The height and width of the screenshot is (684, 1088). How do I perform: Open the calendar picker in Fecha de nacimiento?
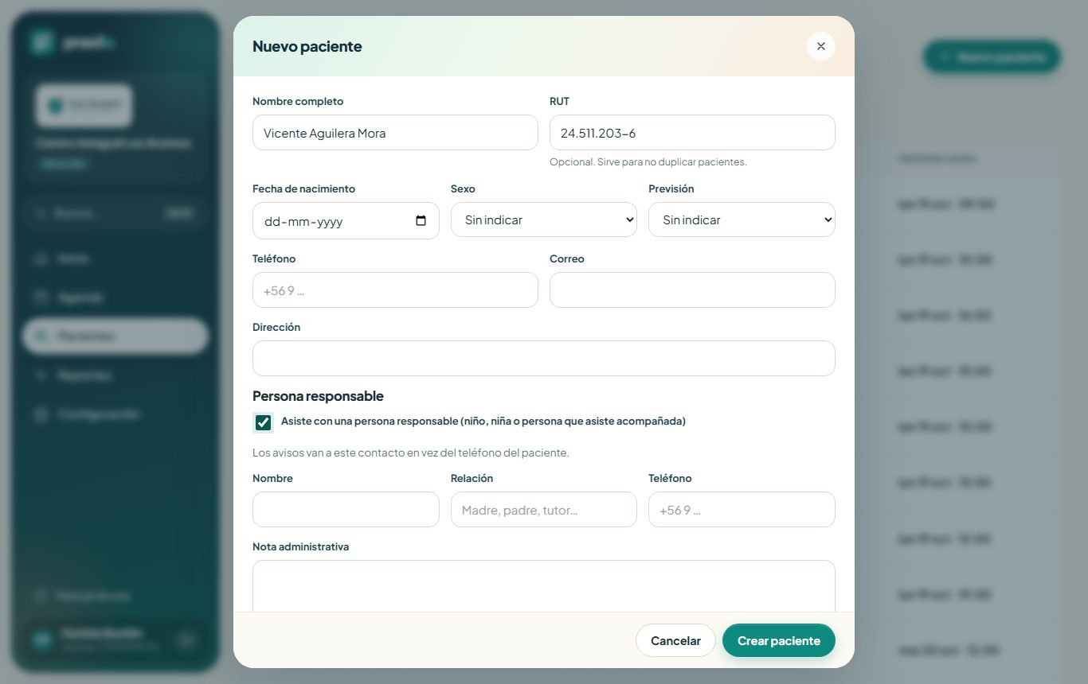(x=421, y=221)
